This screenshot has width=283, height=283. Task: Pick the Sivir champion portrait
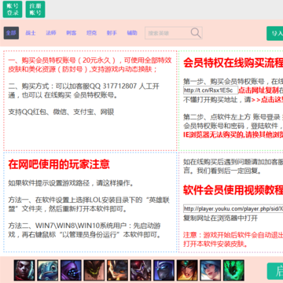(187, 270)
